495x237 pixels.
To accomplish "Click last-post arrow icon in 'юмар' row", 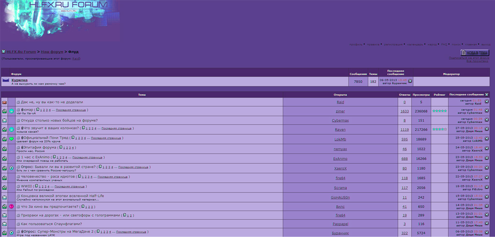I will 487,111.
